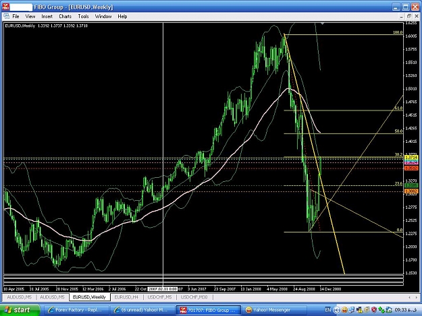422x316 pixels.
Task: Open the 701707: FIBO Group taskbar button
Action: 209,310
